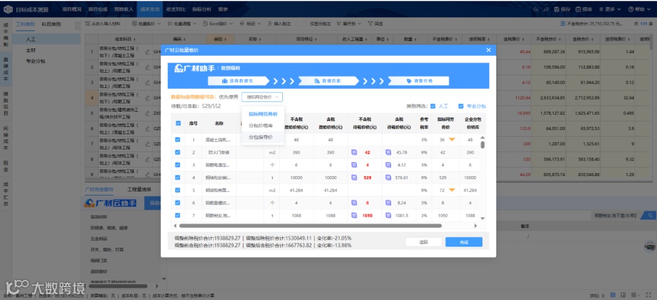Expand orange triangle beside 36 in row 1
Screen dimensions: 657x300
[x=452, y=140]
